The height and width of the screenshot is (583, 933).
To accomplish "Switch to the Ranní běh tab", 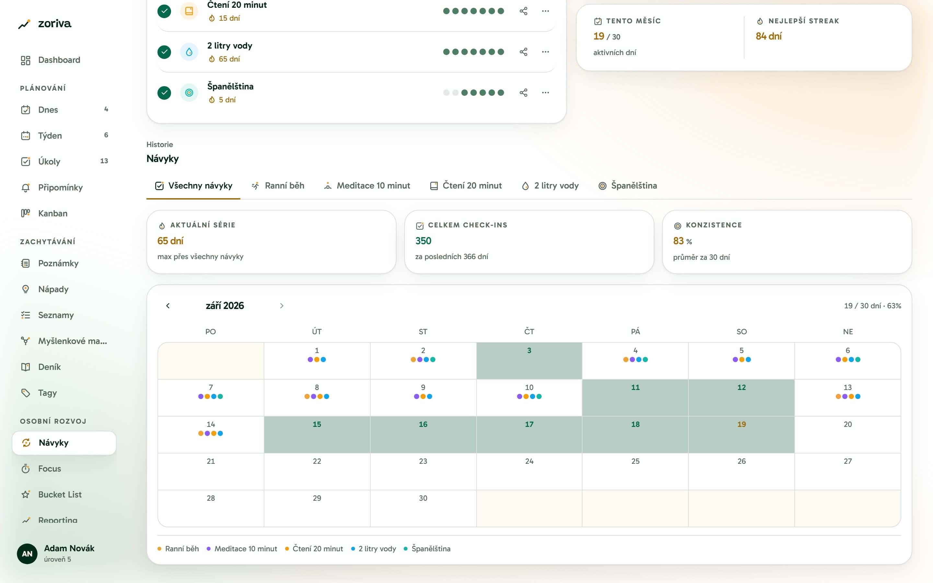I will (278, 186).
